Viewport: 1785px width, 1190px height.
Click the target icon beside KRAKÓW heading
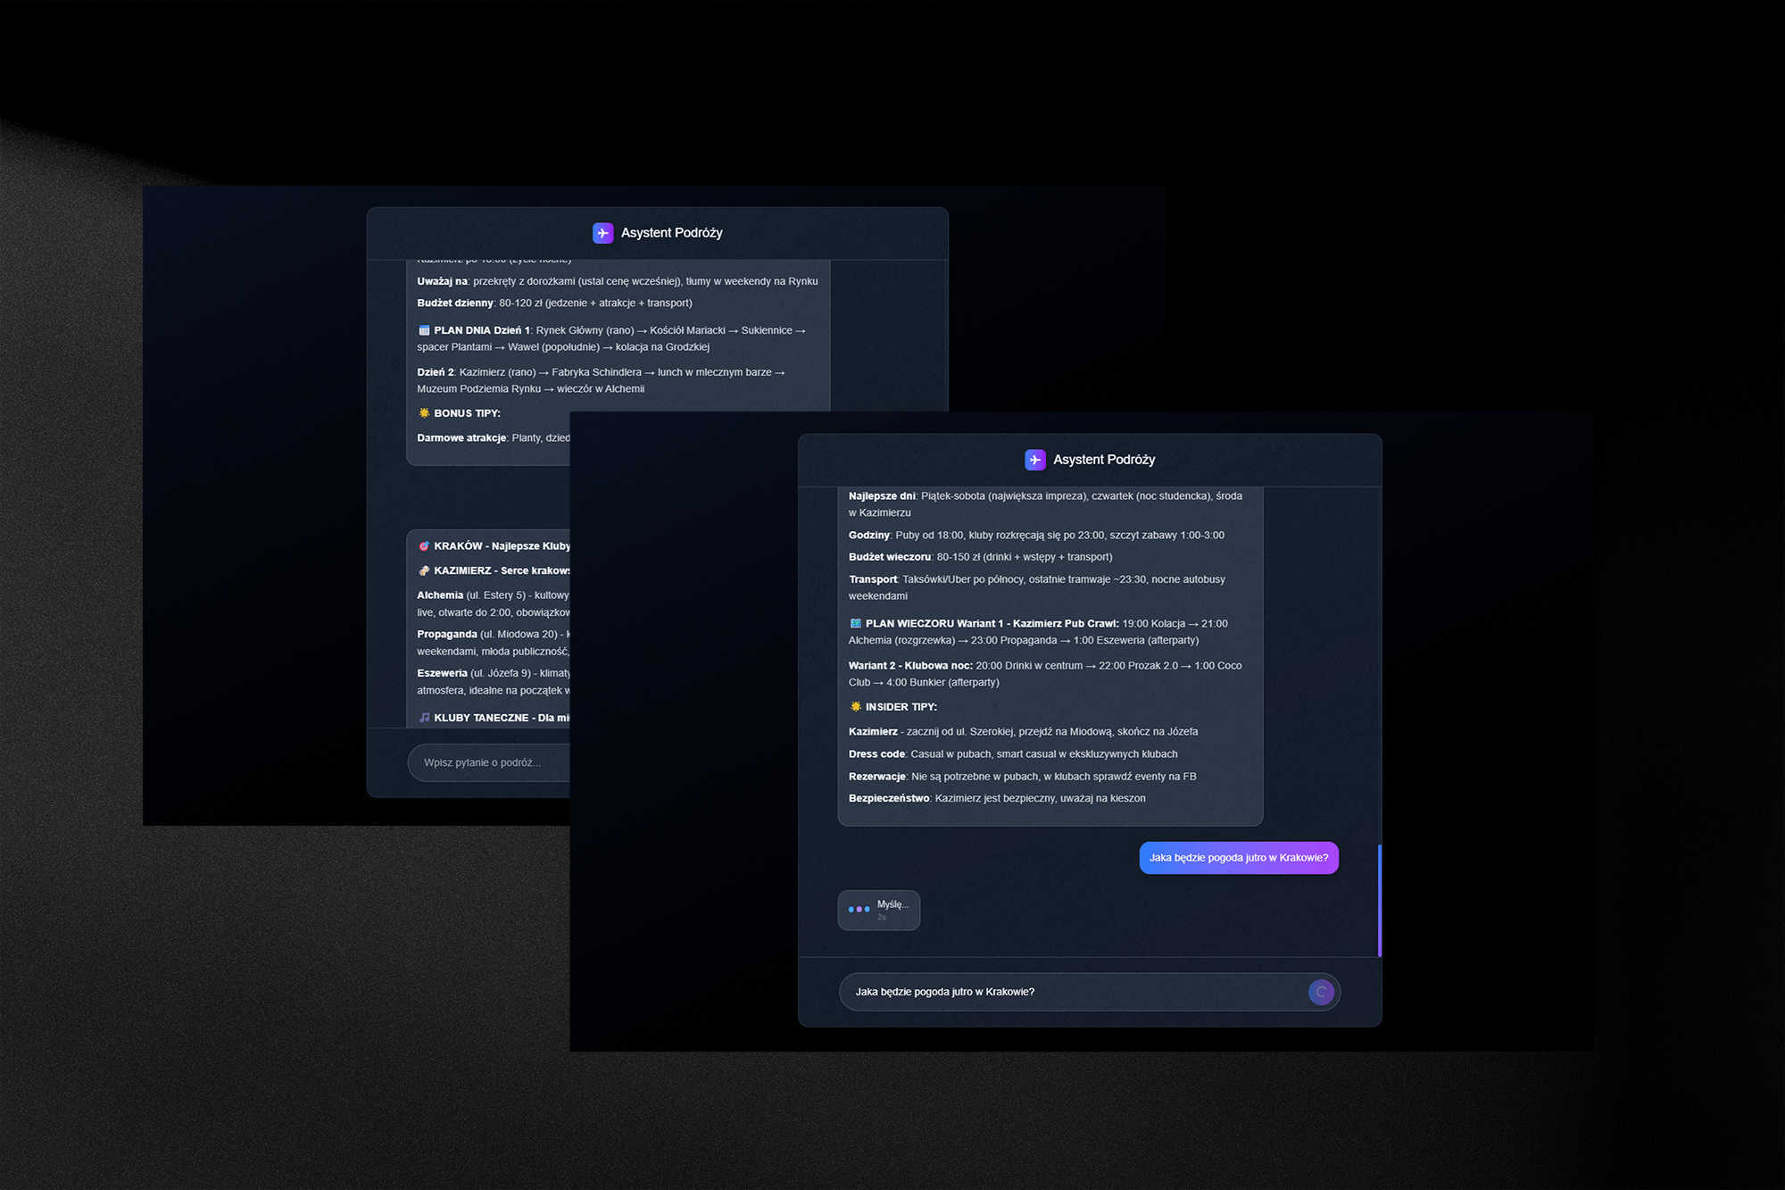tap(424, 546)
